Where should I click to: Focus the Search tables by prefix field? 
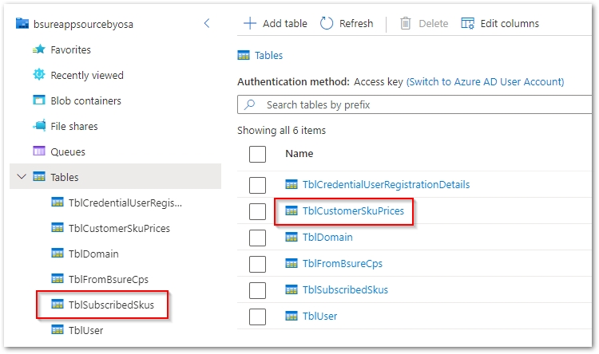pyautogui.click(x=415, y=104)
